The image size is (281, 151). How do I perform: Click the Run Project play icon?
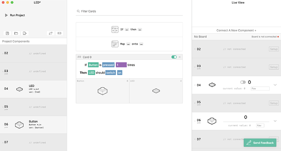(x=6, y=15)
